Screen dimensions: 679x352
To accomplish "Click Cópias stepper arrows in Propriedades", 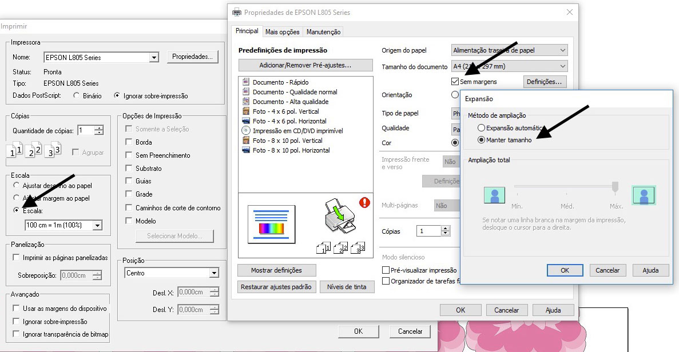I will coord(446,231).
